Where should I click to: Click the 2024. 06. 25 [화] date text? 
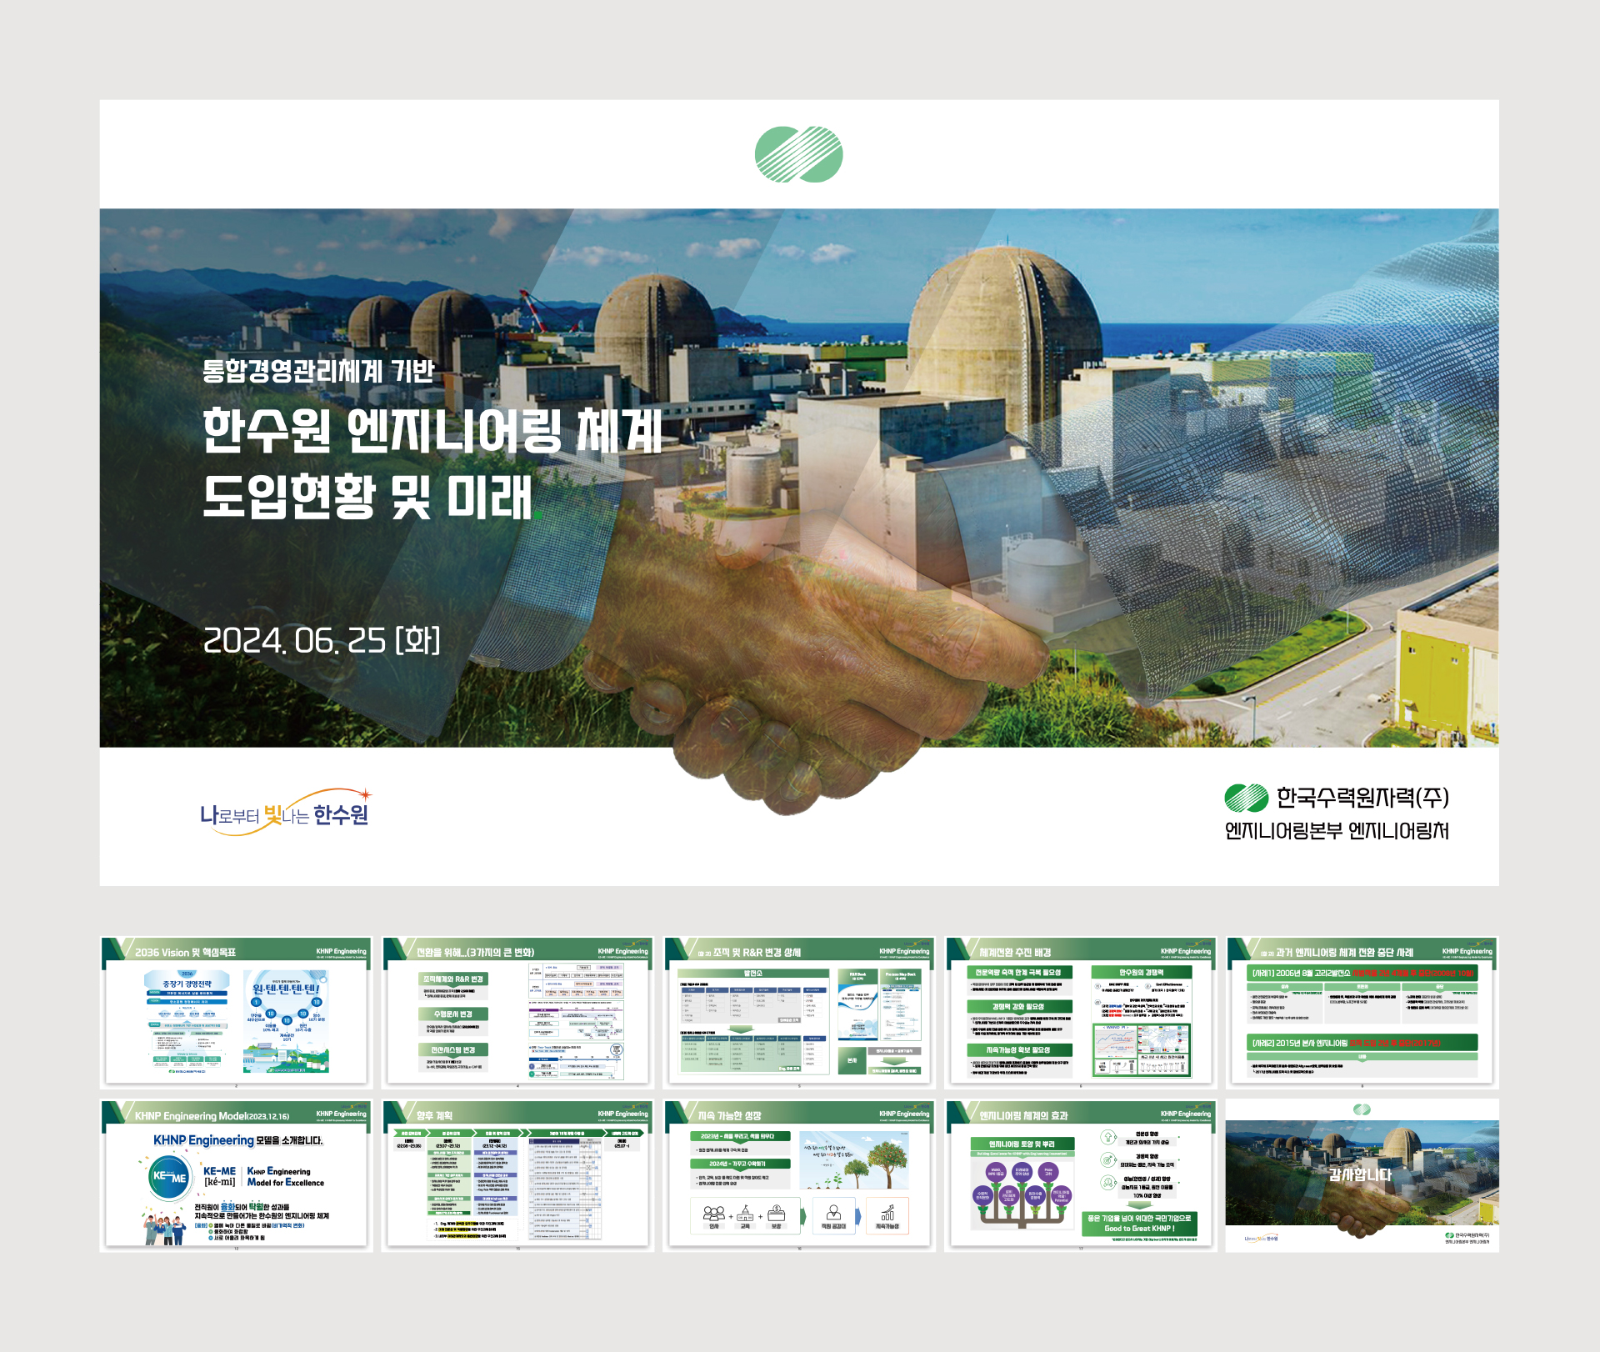click(x=322, y=640)
